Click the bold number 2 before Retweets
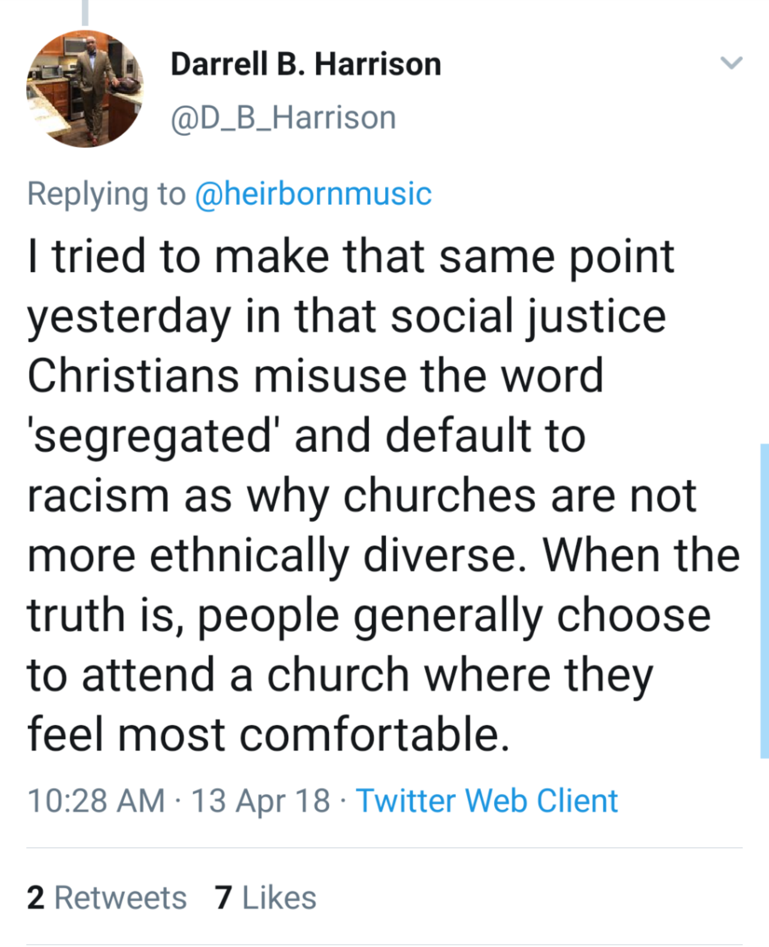This screenshot has width=769, height=947. [36, 898]
